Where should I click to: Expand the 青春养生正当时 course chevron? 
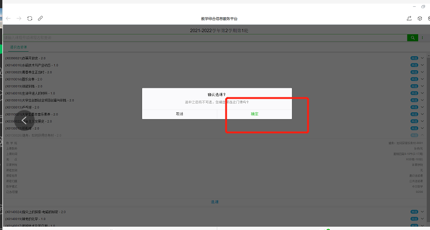[423, 72]
